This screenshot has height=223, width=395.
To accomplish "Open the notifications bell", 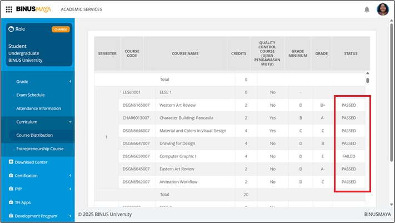I will [x=367, y=9].
